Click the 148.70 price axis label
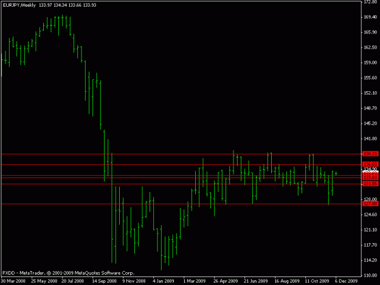 pyautogui.click(x=370, y=108)
